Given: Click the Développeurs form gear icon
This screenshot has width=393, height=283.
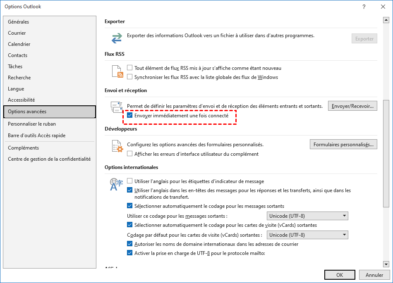Looking at the screenshot, I should 117,146.
